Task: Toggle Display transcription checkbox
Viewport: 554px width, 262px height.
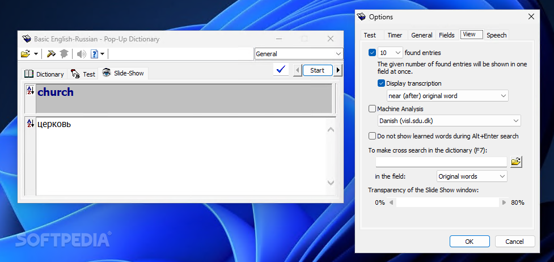Action: (x=381, y=83)
